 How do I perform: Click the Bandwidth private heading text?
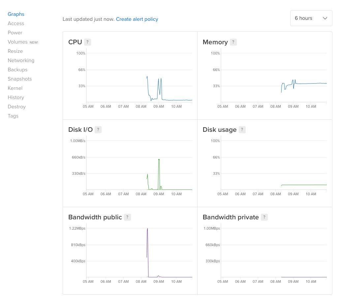(x=231, y=217)
